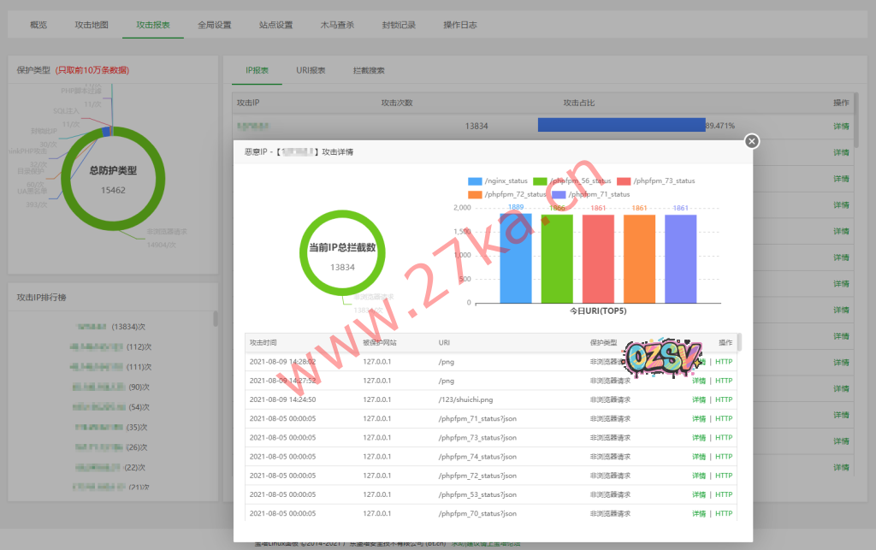876x550 pixels.
Task: Open 详情 for /phpfpm_73_status?json row
Action: [x=699, y=438]
